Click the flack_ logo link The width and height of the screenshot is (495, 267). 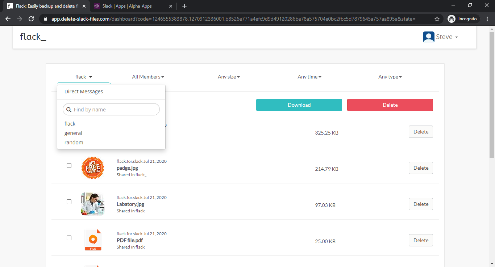(x=33, y=37)
